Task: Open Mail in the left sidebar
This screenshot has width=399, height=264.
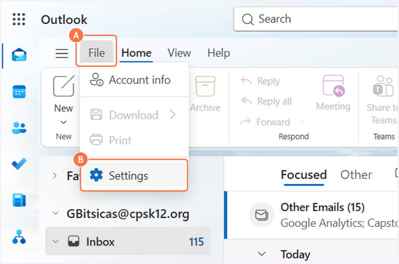Action: pyautogui.click(x=19, y=55)
